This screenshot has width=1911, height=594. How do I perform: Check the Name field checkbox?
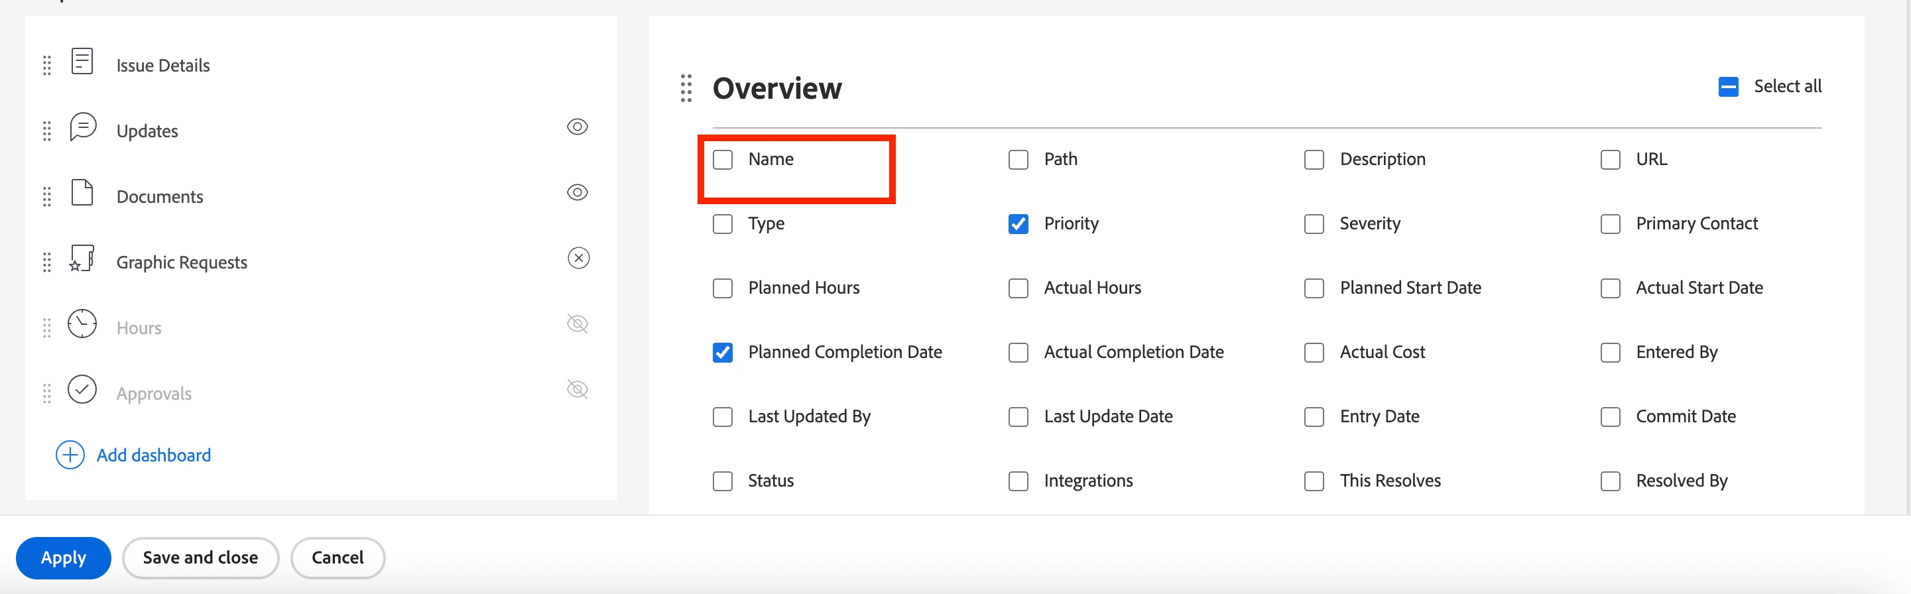click(723, 159)
